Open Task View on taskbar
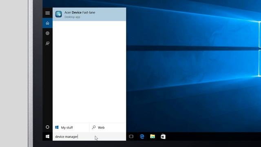 pyautogui.click(x=131, y=136)
